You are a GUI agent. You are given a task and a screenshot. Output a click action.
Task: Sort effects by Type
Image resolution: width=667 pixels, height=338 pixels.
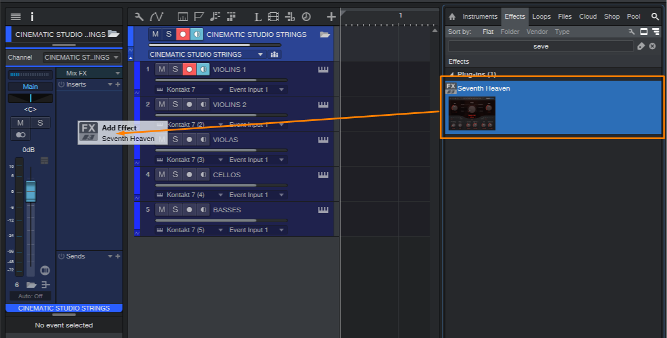(562, 32)
